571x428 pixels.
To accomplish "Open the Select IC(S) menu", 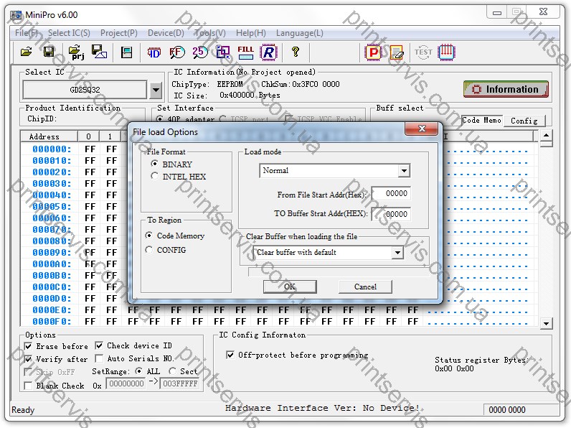I will [69, 33].
